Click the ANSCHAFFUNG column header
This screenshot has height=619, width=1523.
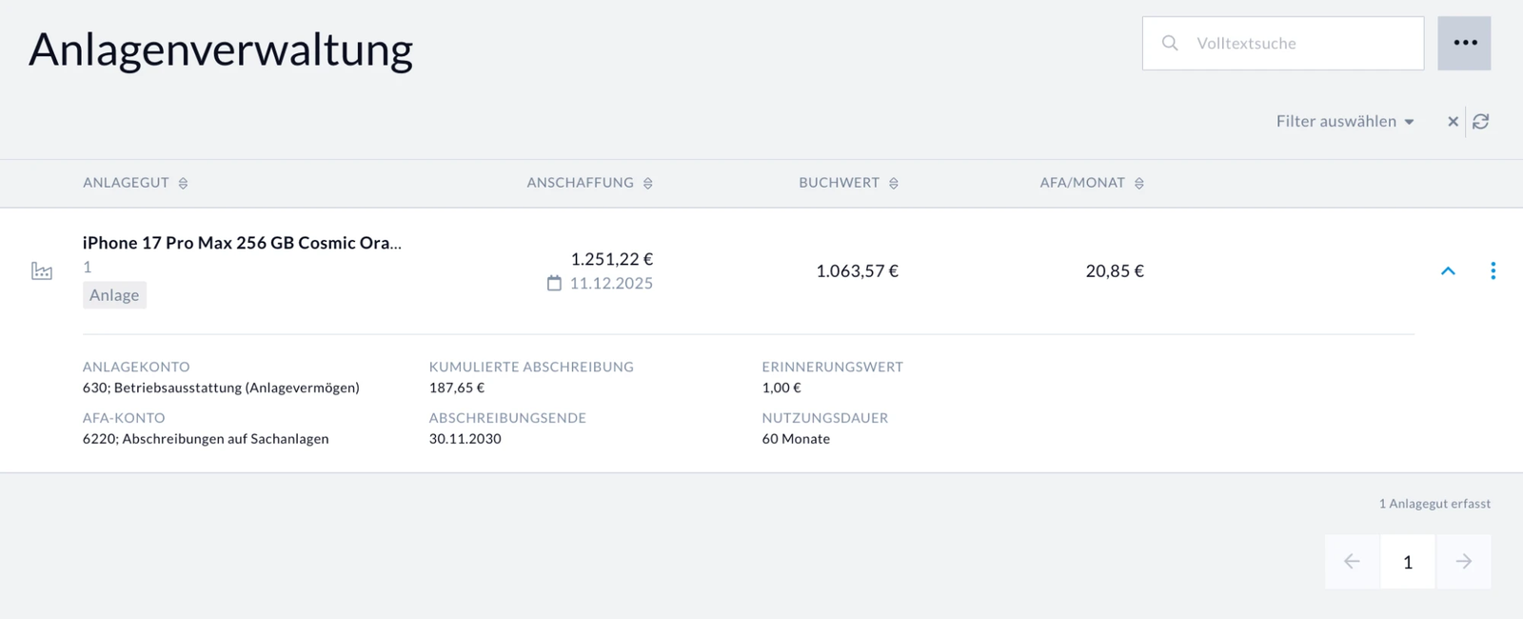click(580, 183)
